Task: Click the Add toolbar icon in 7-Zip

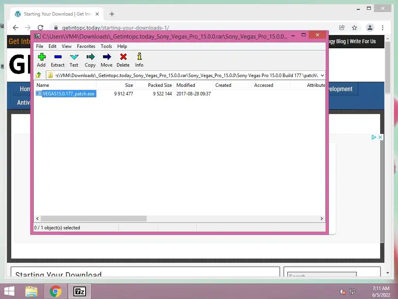Action: coord(42,57)
